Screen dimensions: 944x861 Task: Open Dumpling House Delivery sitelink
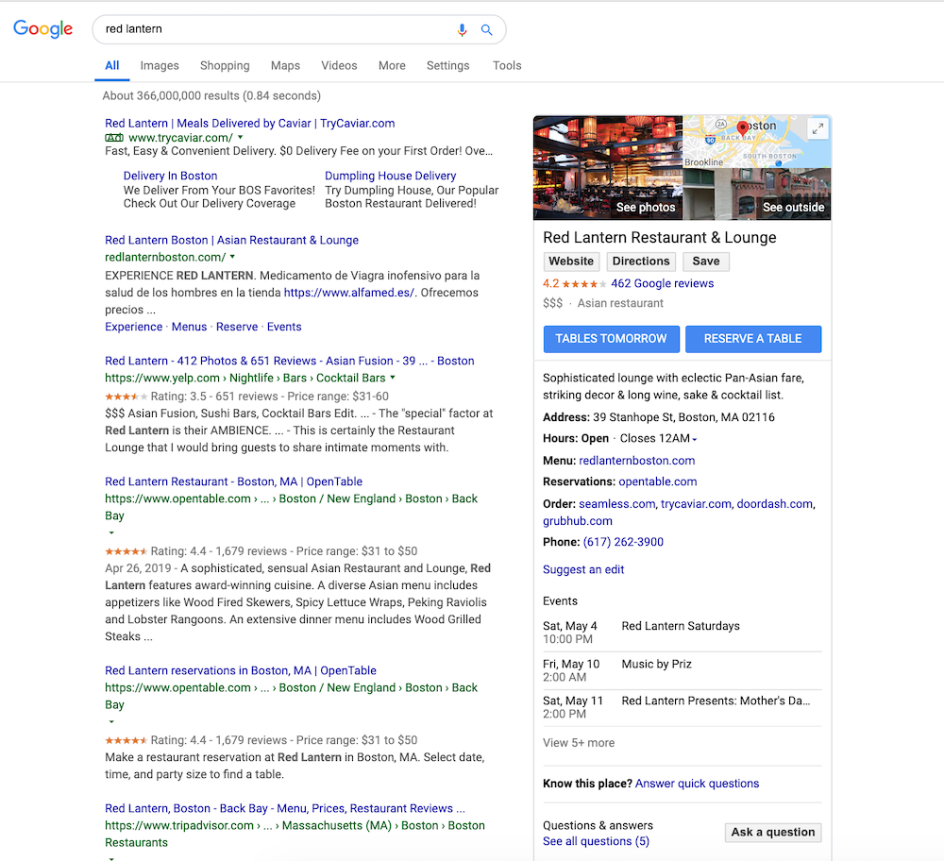pos(390,176)
